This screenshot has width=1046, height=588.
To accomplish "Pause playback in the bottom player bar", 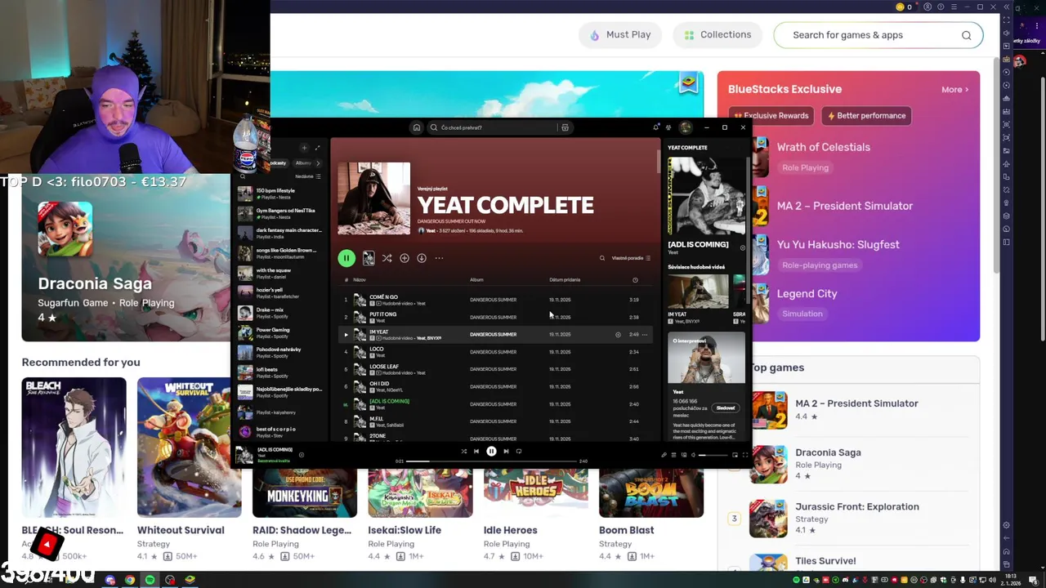I will click(x=491, y=452).
